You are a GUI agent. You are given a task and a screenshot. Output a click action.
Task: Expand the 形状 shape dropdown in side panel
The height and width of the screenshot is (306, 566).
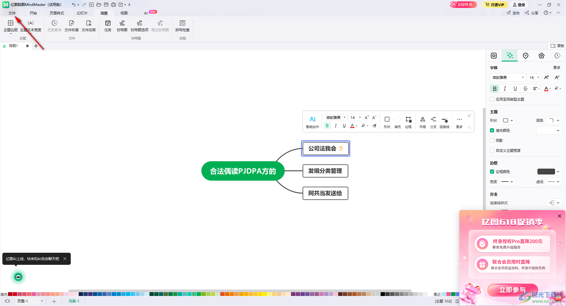[508, 120]
